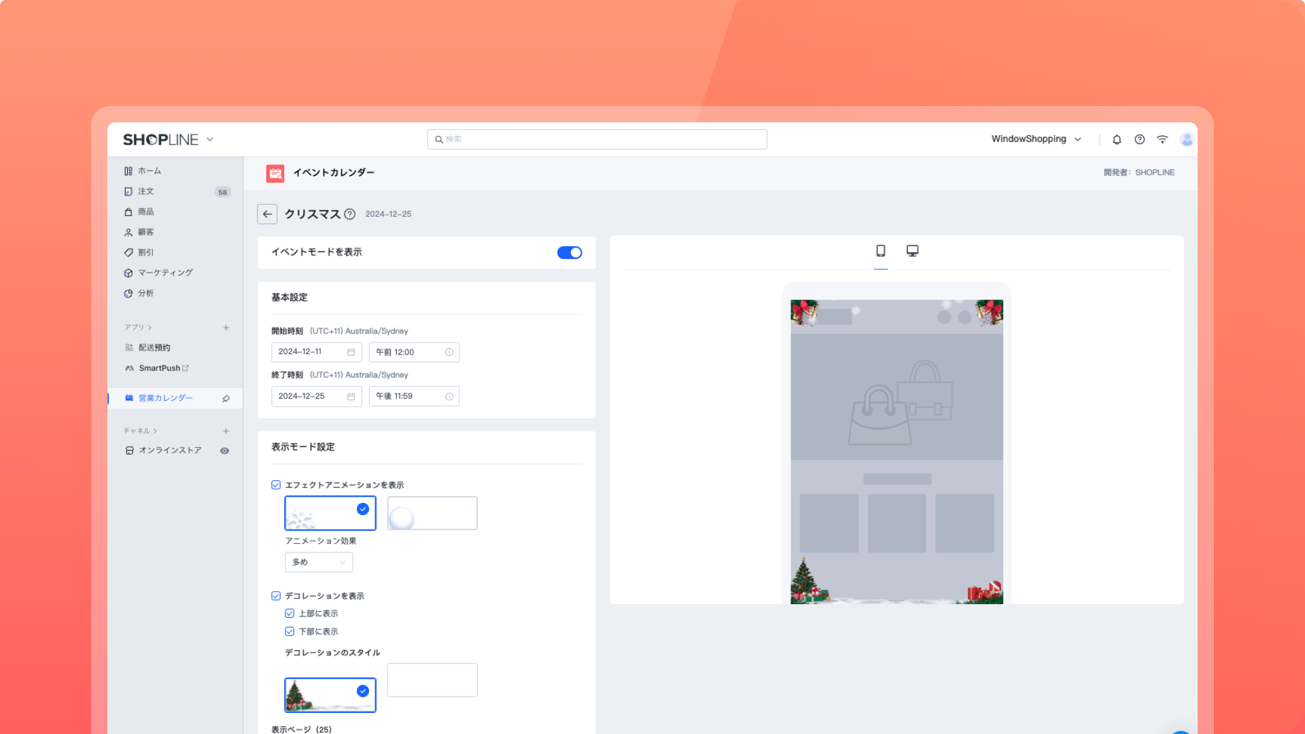Click the back arrow beside クリスマス
1305x734 pixels.
pyautogui.click(x=267, y=214)
